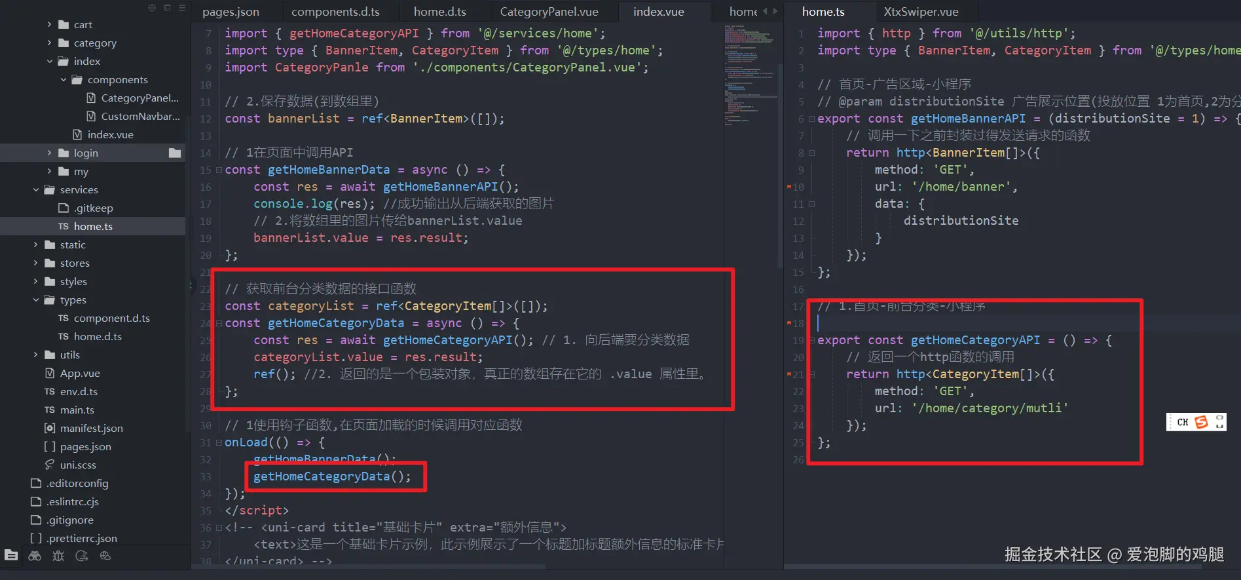Open the bug debug panel icon
The image size is (1241, 580).
[58, 556]
